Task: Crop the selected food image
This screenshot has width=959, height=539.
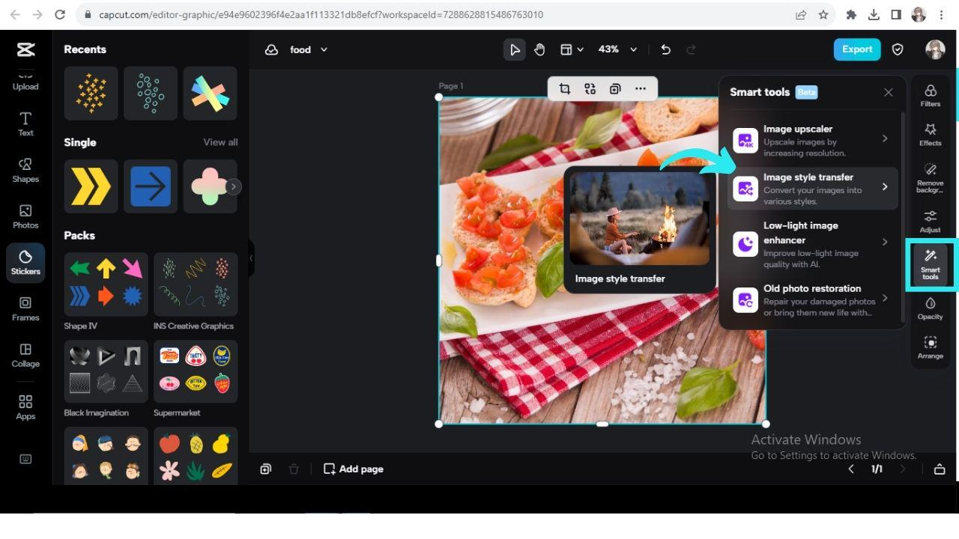Action: [x=565, y=88]
